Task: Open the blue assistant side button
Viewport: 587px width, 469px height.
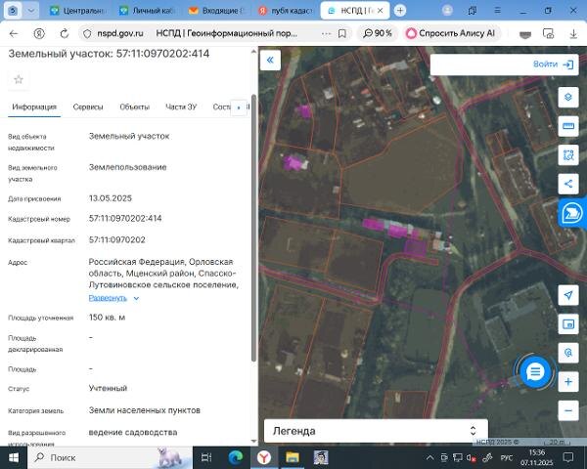Action: click(572, 213)
